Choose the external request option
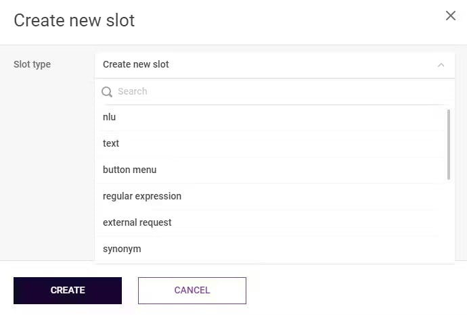The height and width of the screenshot is (315, 467). coord(137,222)
